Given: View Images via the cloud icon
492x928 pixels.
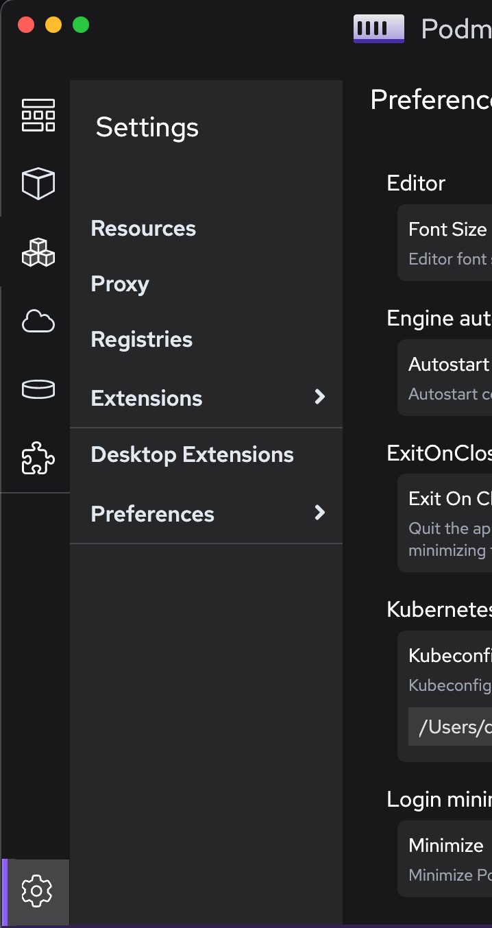Looking at the screenshot, I should [x=38, y=321].
